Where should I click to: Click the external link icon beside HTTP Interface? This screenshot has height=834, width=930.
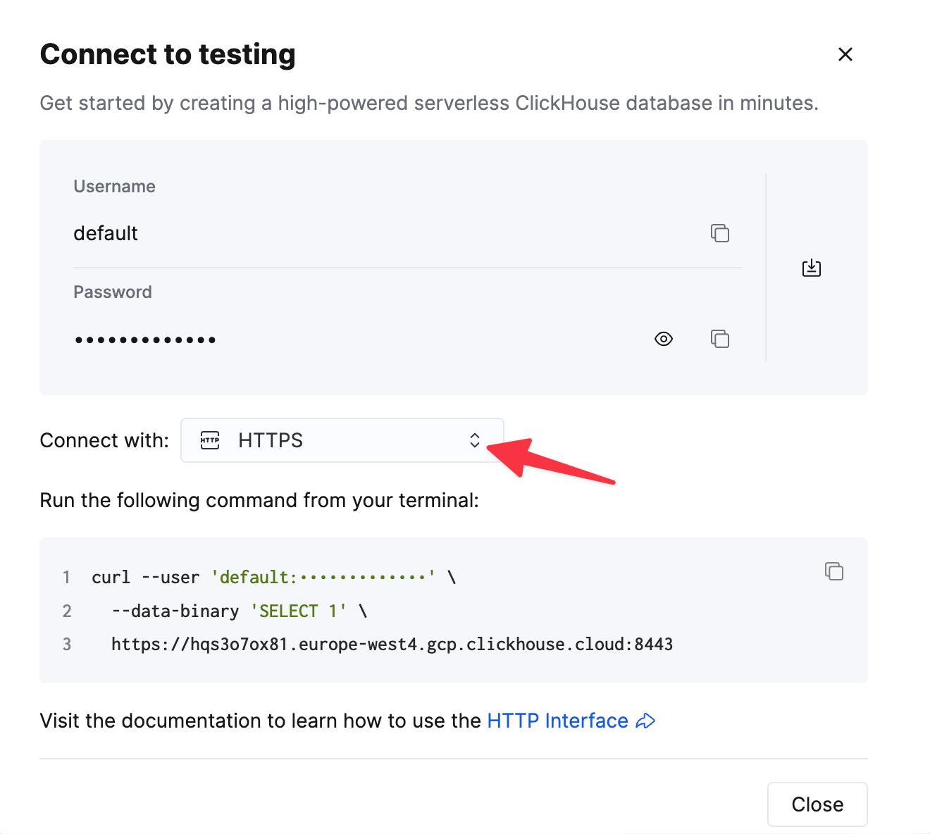click(x=645, y=721)
